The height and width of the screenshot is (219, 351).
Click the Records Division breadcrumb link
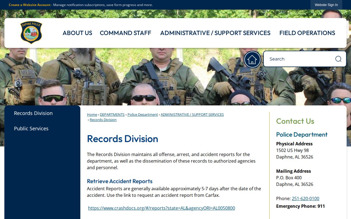tap(103, 120)
